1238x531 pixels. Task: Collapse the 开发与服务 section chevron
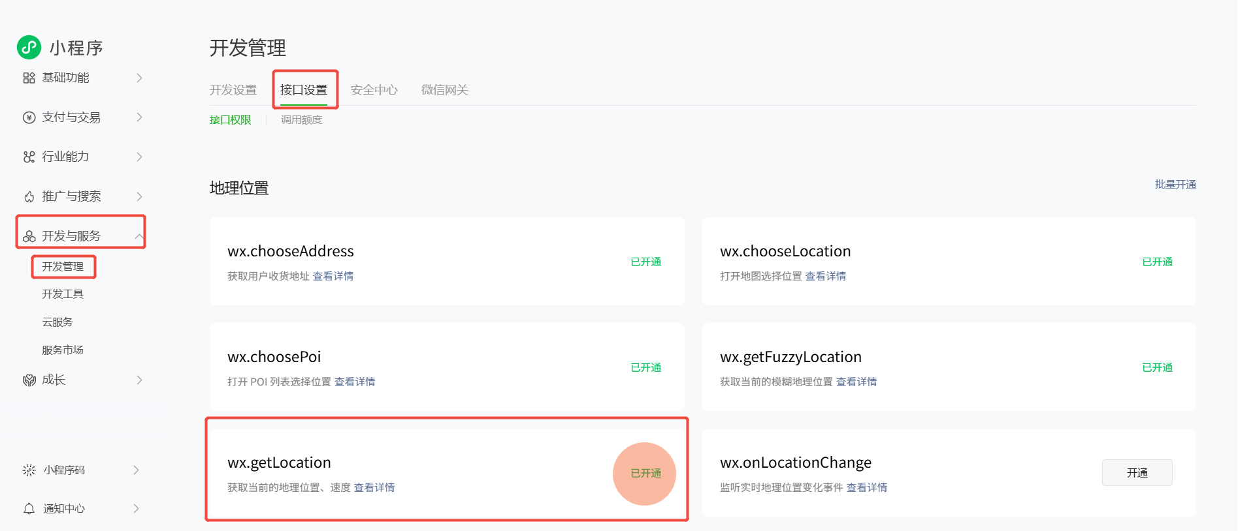click(138, 236)
